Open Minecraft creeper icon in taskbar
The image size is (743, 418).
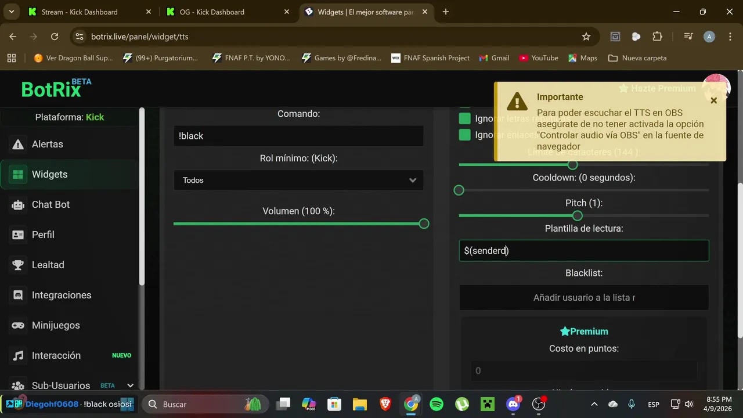pos(488,404)
